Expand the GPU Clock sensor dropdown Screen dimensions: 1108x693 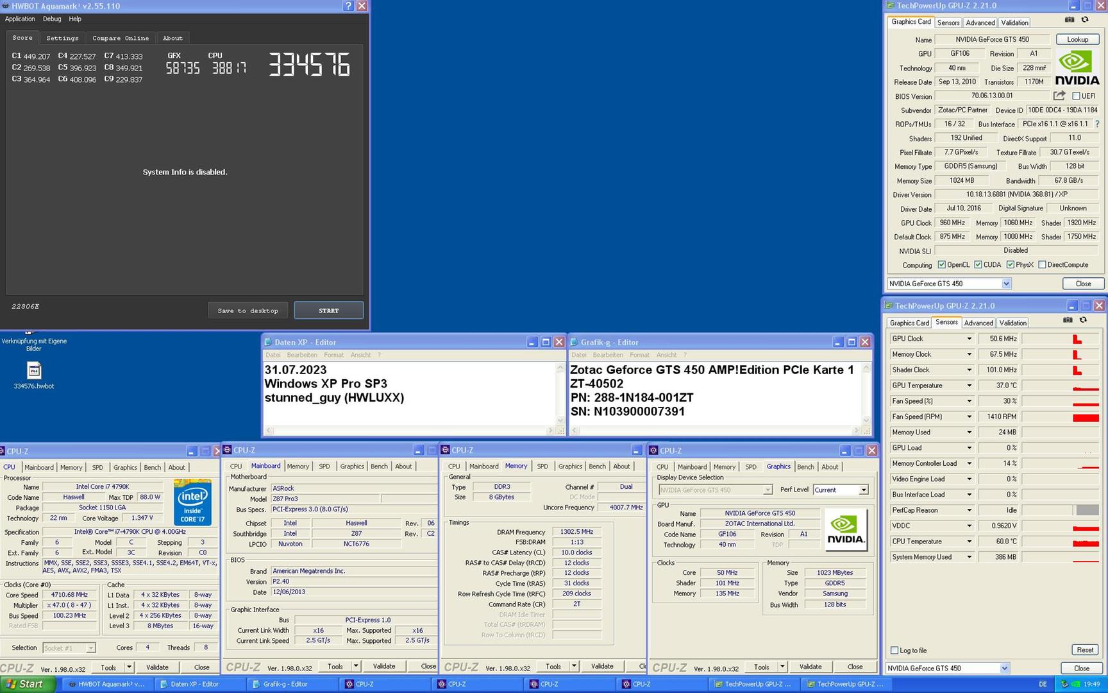(x=969, y=339)
